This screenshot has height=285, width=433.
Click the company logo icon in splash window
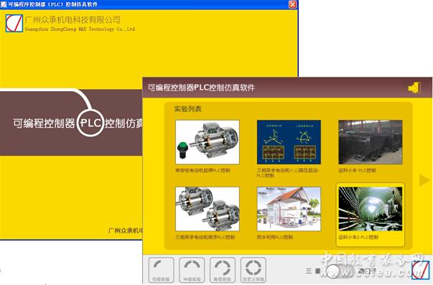(14, 23)
